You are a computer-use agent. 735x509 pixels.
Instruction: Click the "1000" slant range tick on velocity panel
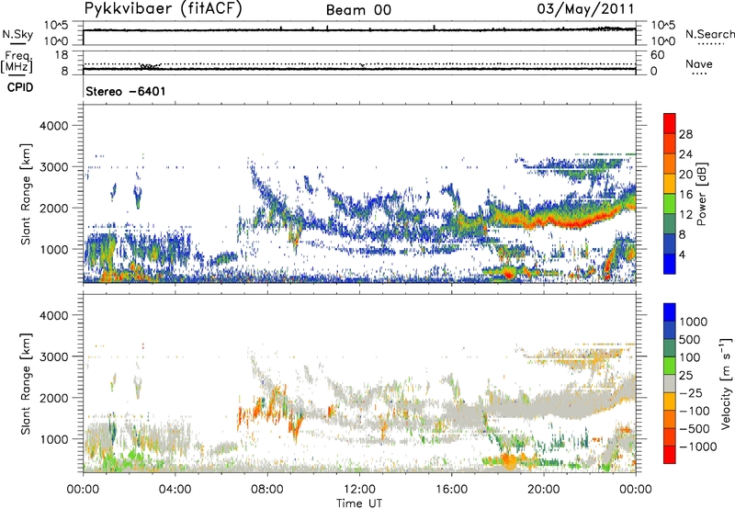[53, 439]
